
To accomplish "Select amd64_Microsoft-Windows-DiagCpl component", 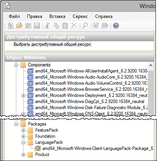I will [90, 101].
